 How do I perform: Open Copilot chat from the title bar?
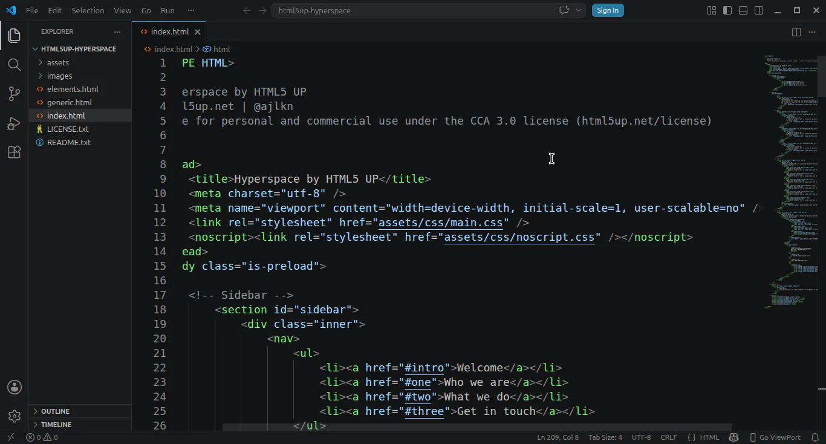coord(564,10)
